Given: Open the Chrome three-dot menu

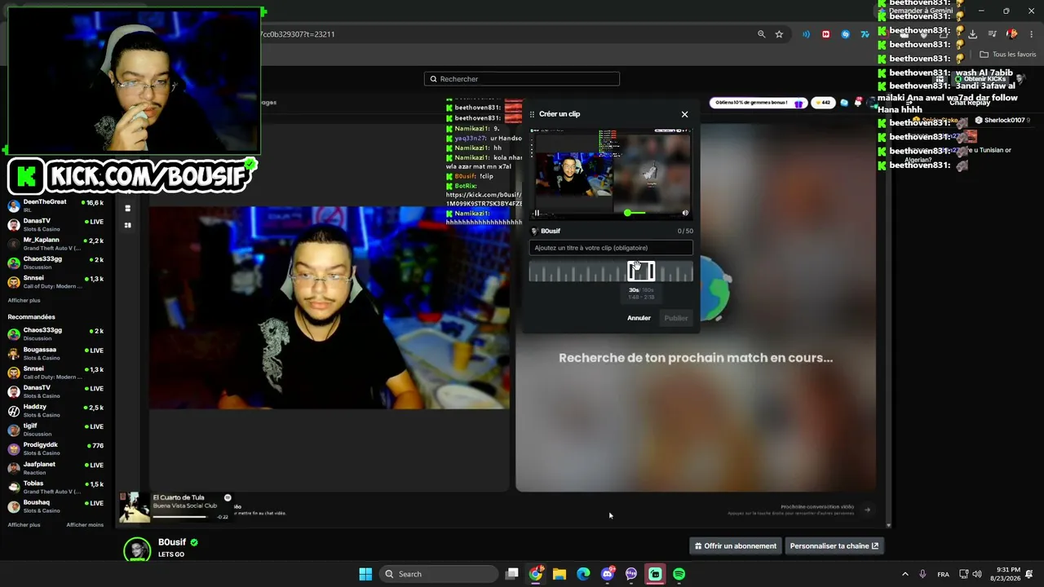Looking at the screenshot, I should pyautogui.click(x=1032, y=34).
